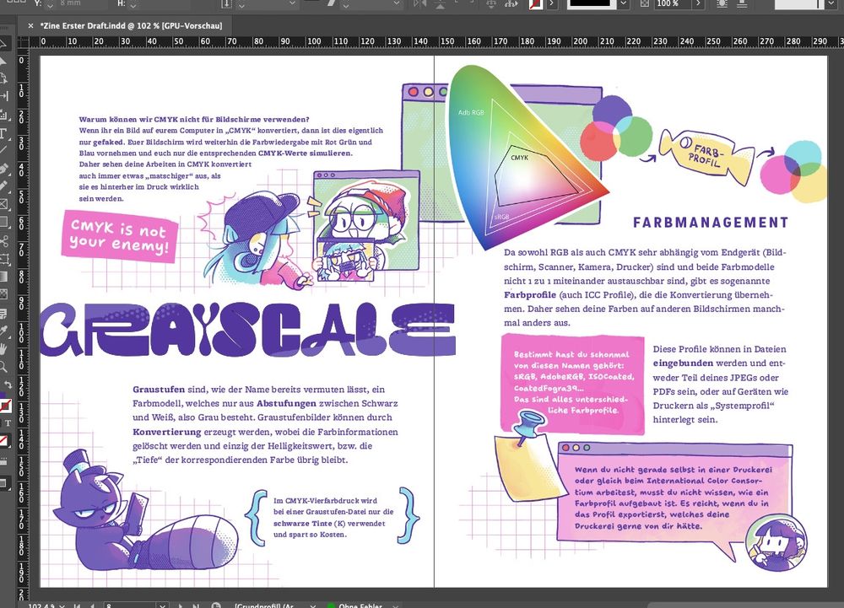
Task: Activate the Type tool
Action: (x=6, y=133)
